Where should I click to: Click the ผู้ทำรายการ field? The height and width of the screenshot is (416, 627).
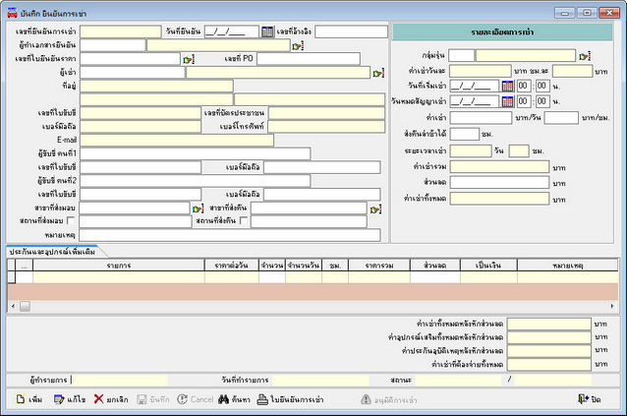(x=120, y=380)
